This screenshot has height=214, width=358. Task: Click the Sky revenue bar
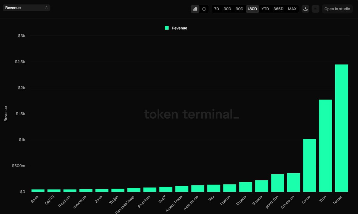214,188
